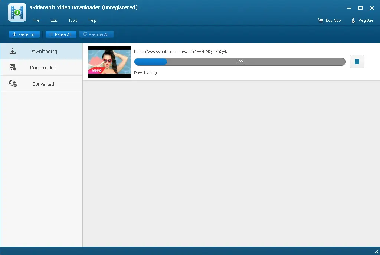Image resolution: width=380 pixels, height=255 pixels.
Task: Pause the YouTube video download
Action: point(357,62)
